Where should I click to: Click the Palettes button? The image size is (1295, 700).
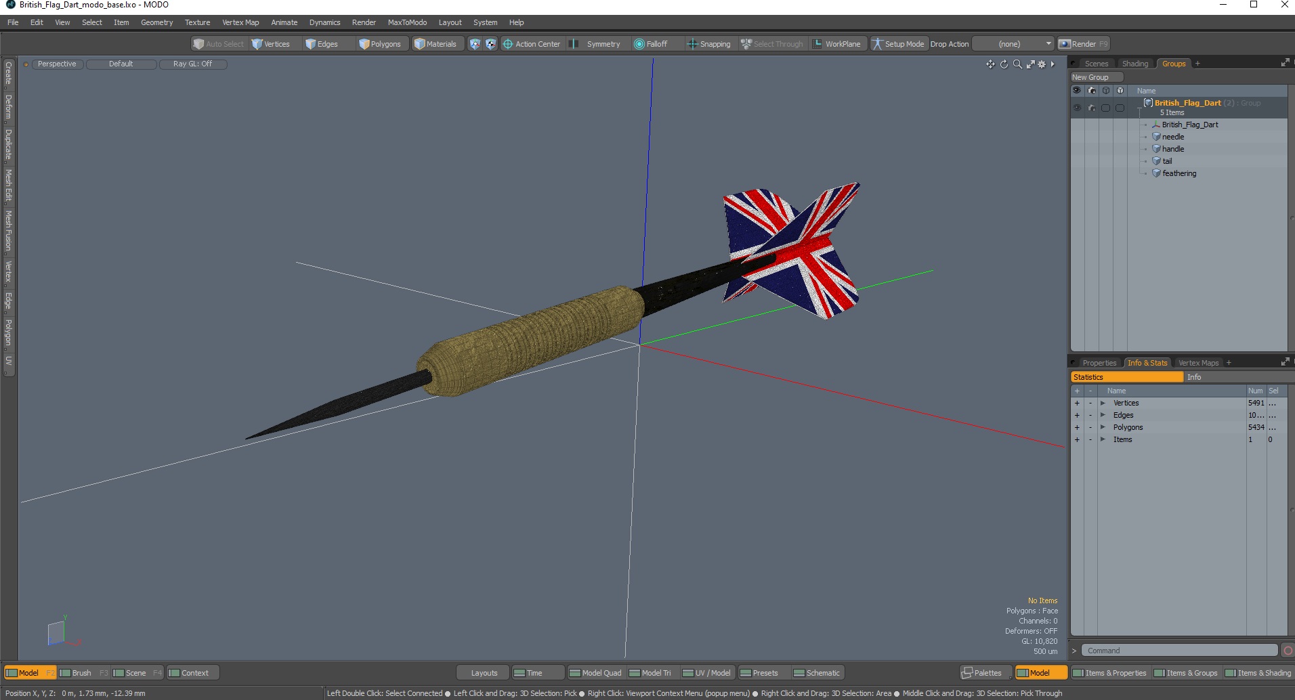point(986,673)
